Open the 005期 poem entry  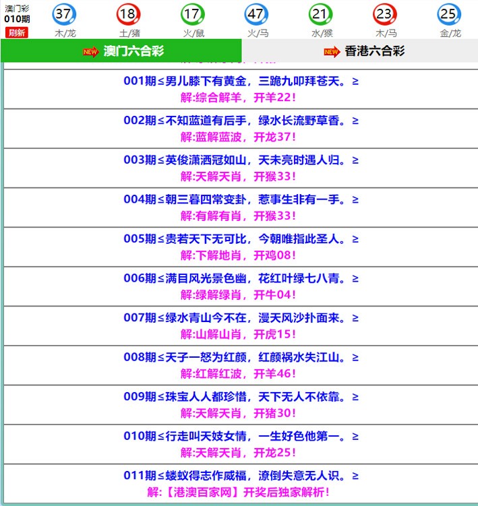point(241,239)
